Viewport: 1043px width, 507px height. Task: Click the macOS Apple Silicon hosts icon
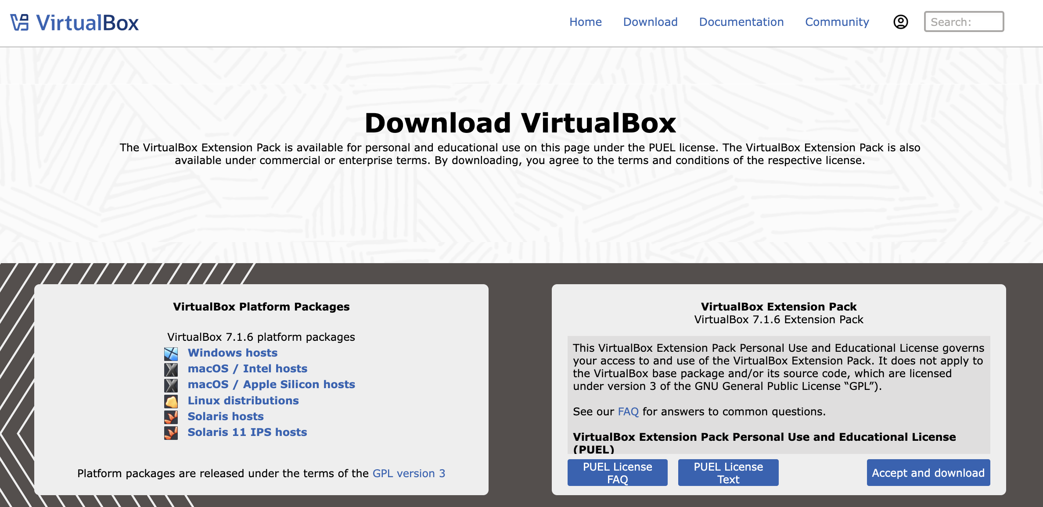tap(171, 385)
